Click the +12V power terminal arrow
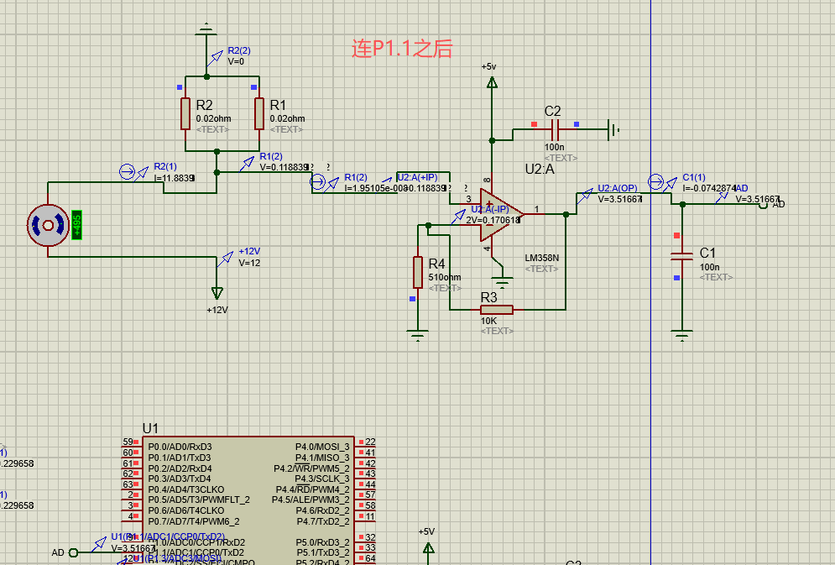 pyautogui.click(x=218, y=293)
